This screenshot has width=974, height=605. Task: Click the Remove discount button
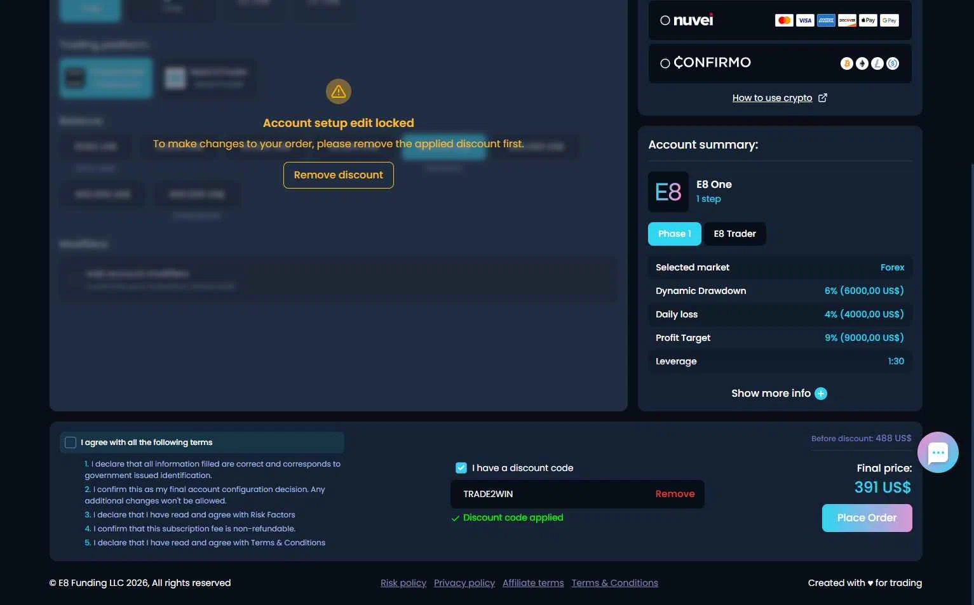(x=339, y=175)
